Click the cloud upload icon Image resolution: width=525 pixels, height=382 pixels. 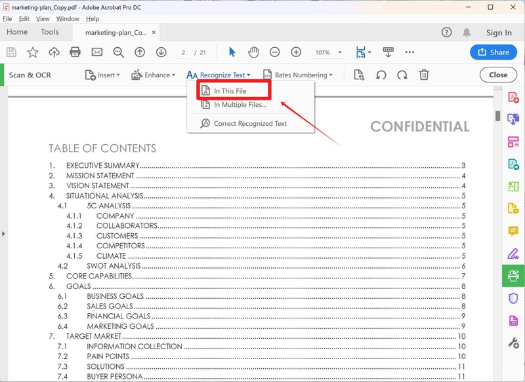54,52
